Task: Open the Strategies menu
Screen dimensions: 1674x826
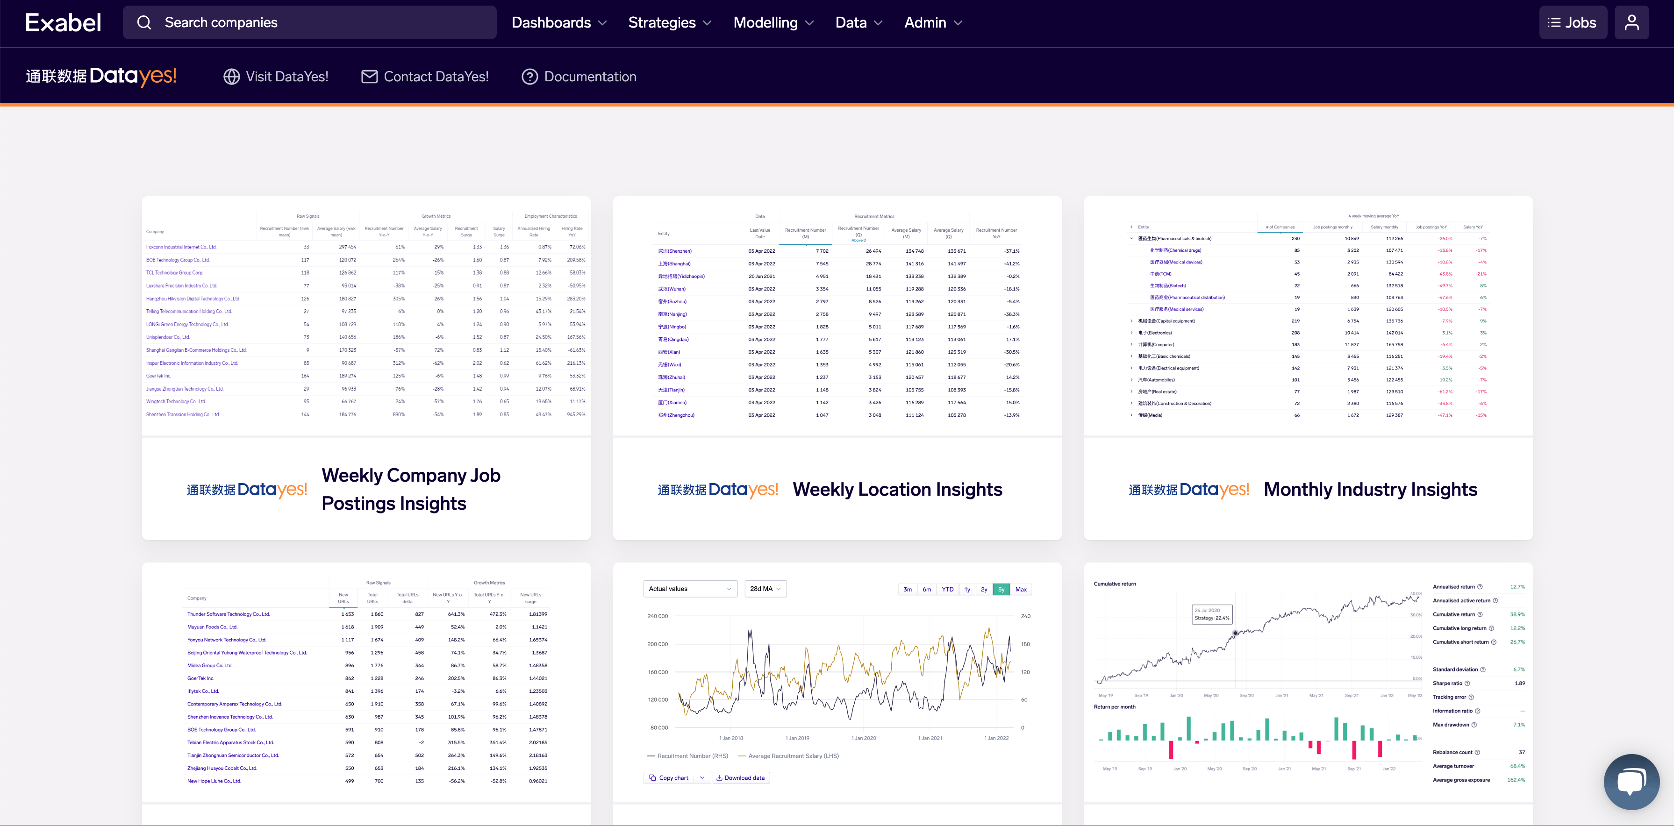Action: (669, 23)
